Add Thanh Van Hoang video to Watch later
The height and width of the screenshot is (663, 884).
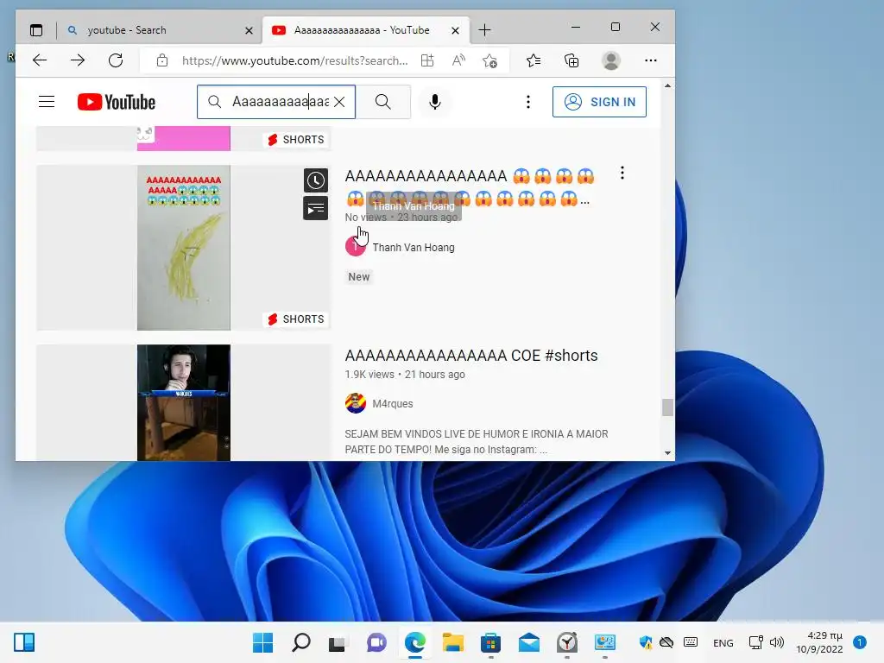316,180
